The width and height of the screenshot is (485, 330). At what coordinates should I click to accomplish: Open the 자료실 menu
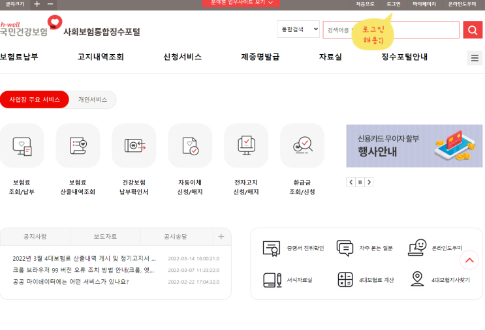(x=330, y=57)
